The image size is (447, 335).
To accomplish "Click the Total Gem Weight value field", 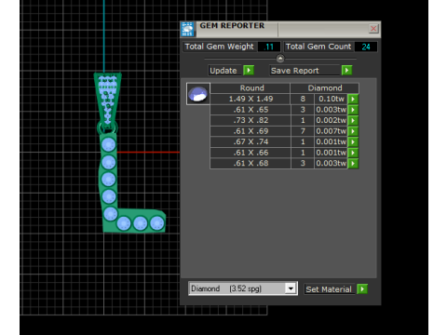I will click(x=269, y=47).
